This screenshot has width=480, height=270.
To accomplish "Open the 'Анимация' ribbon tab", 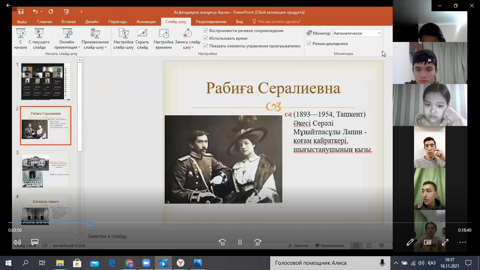I will tap(146, 22).
